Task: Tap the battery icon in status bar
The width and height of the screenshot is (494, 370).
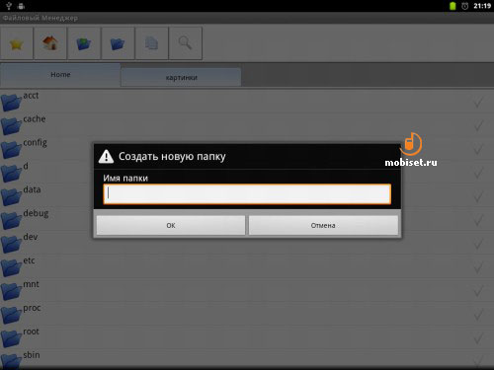Action: (x=453, y=6)
